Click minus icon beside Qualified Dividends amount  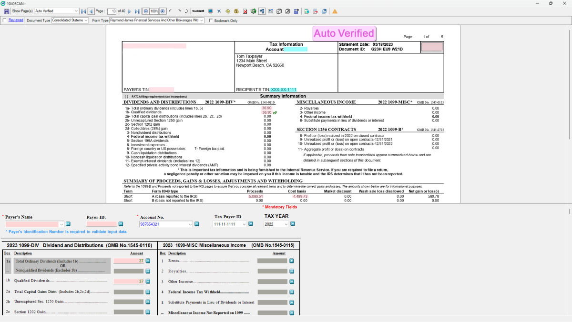click(x=148, y=281)
